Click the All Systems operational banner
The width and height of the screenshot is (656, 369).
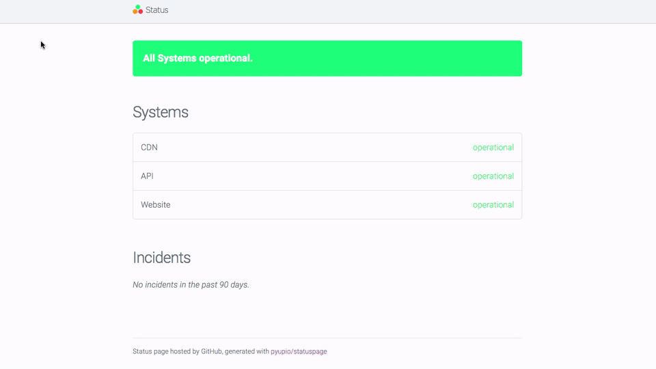coord(327,58)
